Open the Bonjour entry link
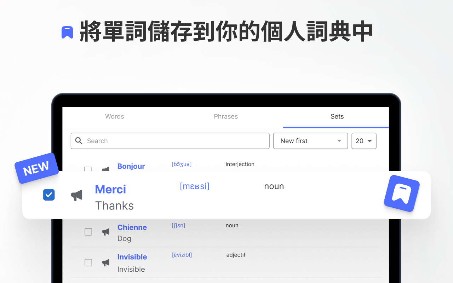Viewport: 453px width, 283px height. (x=131, y=166)
